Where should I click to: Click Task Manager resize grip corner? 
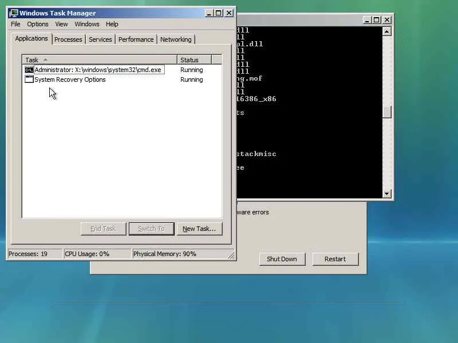[x=231, y=256]
